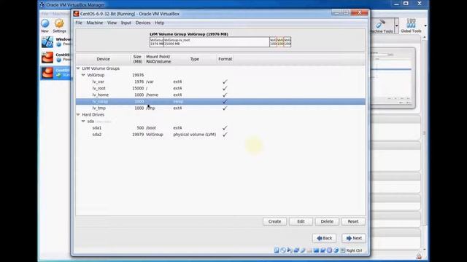Click Format checkmark for lv_swap
The height and width of the screenshot is (262, 467).
click(x=225, y=102)
